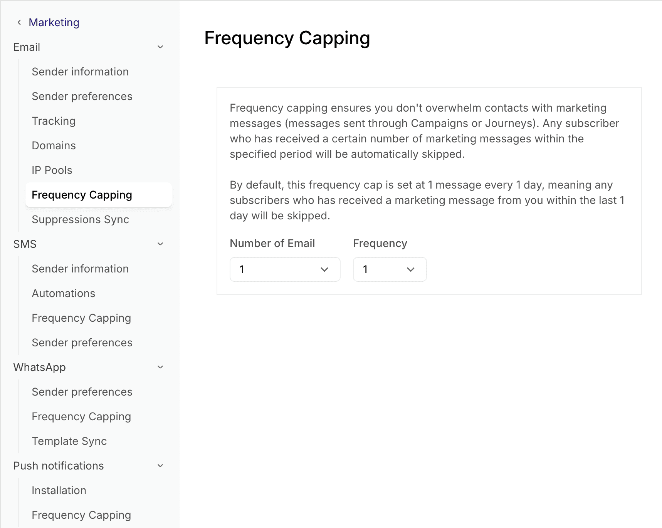Open WhatsApp Sender preferences page
Image resolution: width=662 pixels, height=528 pixels.
point(82,392)
